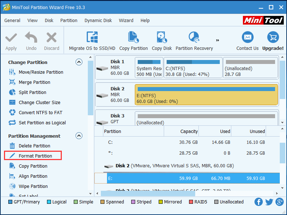
Task: Collapse the Change Partition section
Action: 79,62
